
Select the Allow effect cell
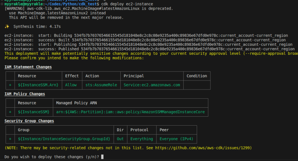click(71, 85)
